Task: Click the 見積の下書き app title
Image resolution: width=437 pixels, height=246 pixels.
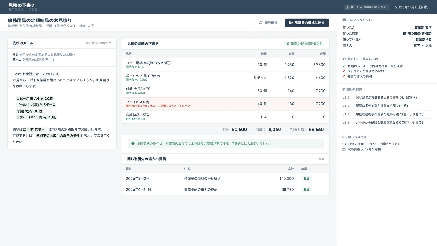Action: pyautogui.click(x=22, y=5)
